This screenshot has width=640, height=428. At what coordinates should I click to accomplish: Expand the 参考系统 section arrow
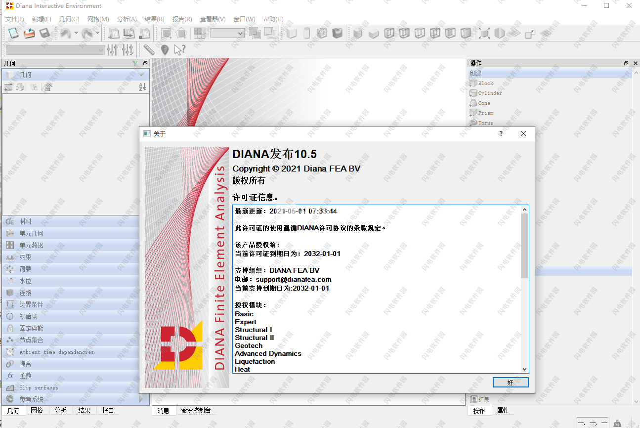(x=141, y=399)
